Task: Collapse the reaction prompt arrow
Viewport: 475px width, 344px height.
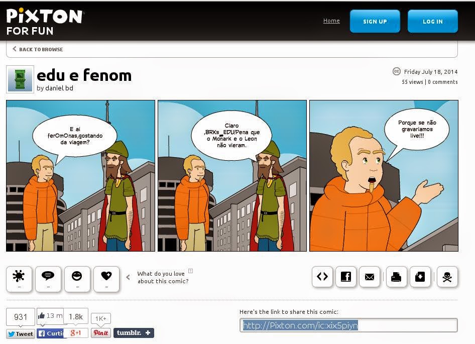Action: 128,277
